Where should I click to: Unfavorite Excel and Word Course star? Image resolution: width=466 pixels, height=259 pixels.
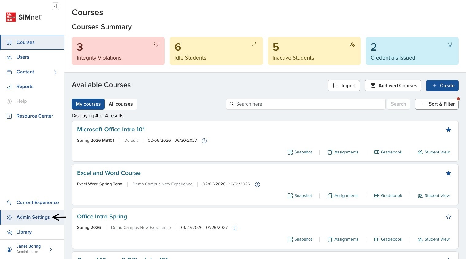(449, 173)
